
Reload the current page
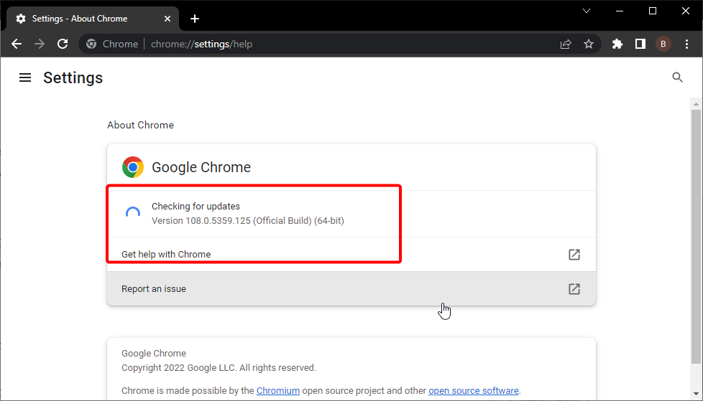(x=63, y=44)
